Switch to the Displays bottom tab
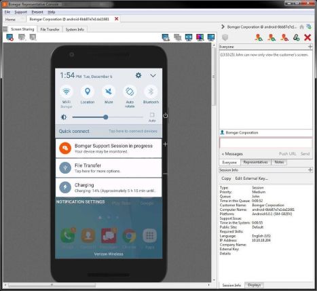Image resolution: width=317 pixels, height=291 pixels. (254, 285)
